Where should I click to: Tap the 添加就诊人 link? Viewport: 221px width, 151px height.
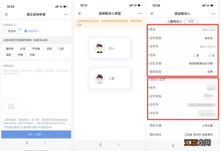34,31
